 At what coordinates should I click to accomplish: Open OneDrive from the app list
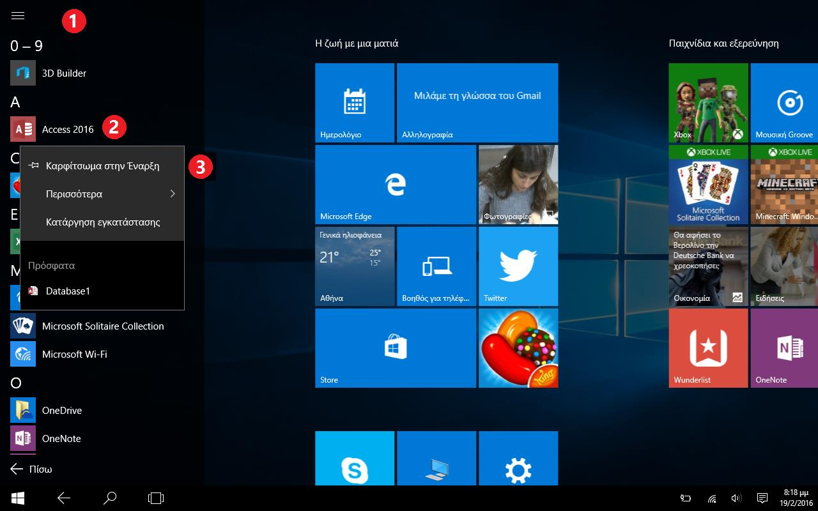point(102,410)
